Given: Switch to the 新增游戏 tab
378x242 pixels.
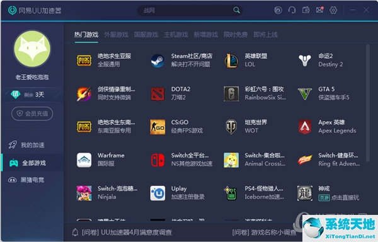Looking at the screenshot, I should (205, 35).
